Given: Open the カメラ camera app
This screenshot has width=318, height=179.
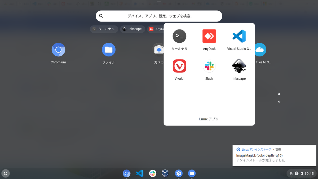Looking at the screenshot, I should pos(159,50).
